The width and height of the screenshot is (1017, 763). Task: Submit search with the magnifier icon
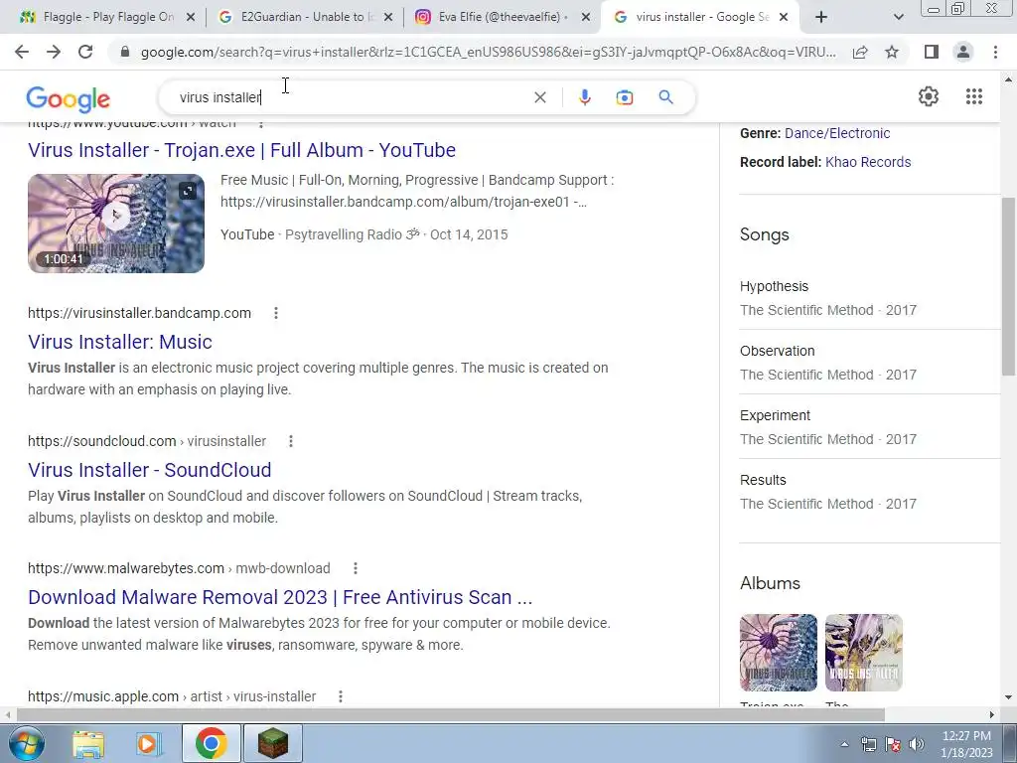point(665,97)
